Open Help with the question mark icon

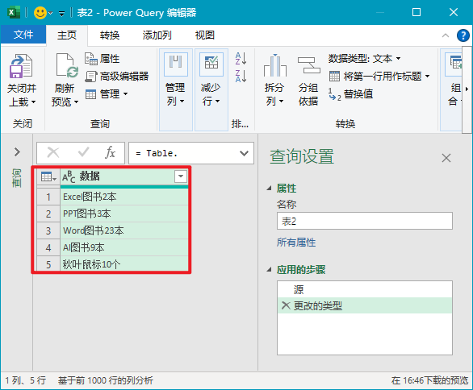tap(463, 35)
